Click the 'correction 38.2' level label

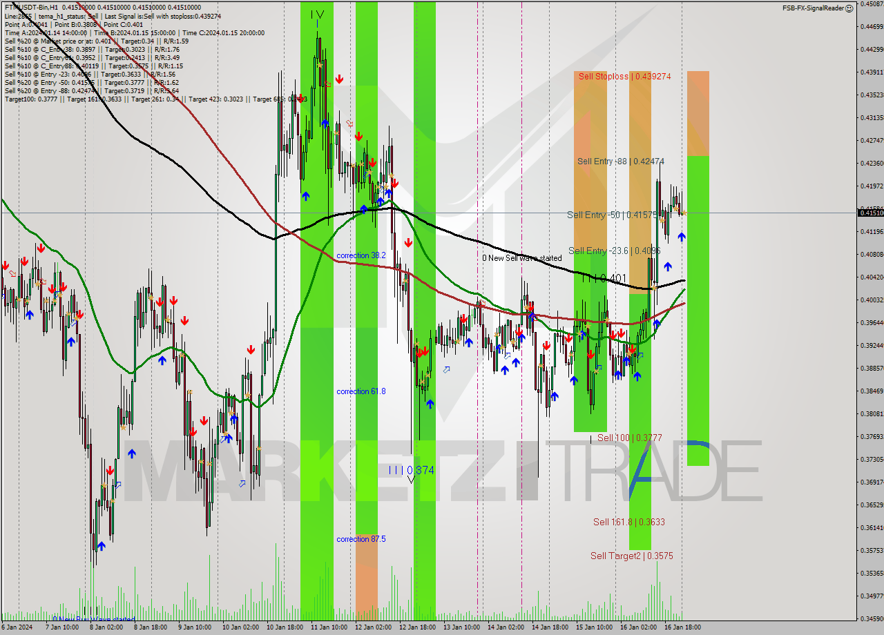361,255
